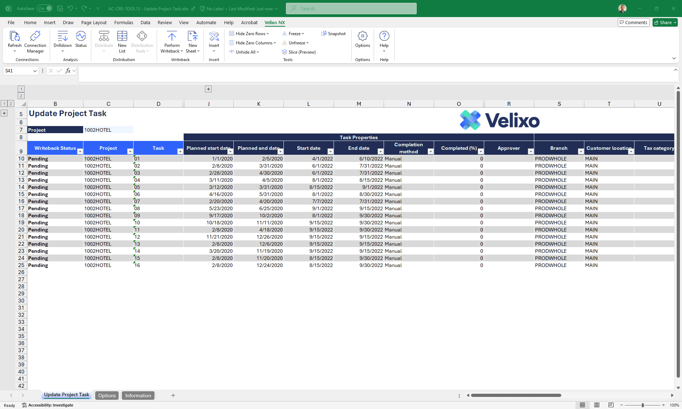Open Velixo Options gear icon

[362, 36]
